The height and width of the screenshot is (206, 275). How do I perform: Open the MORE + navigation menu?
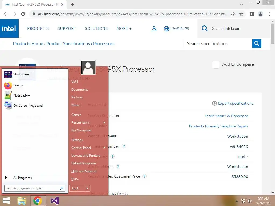click(x=124, y=28)
